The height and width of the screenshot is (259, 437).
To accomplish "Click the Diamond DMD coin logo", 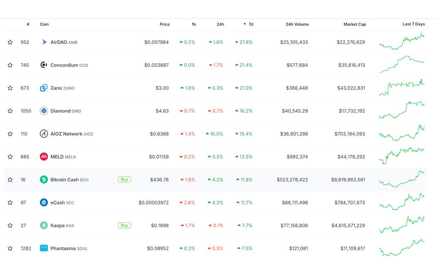I will (x=44, y=111).
